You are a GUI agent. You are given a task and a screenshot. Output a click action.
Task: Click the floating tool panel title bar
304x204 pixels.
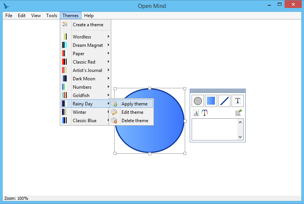pyautogui.click(x=218, y=91)
